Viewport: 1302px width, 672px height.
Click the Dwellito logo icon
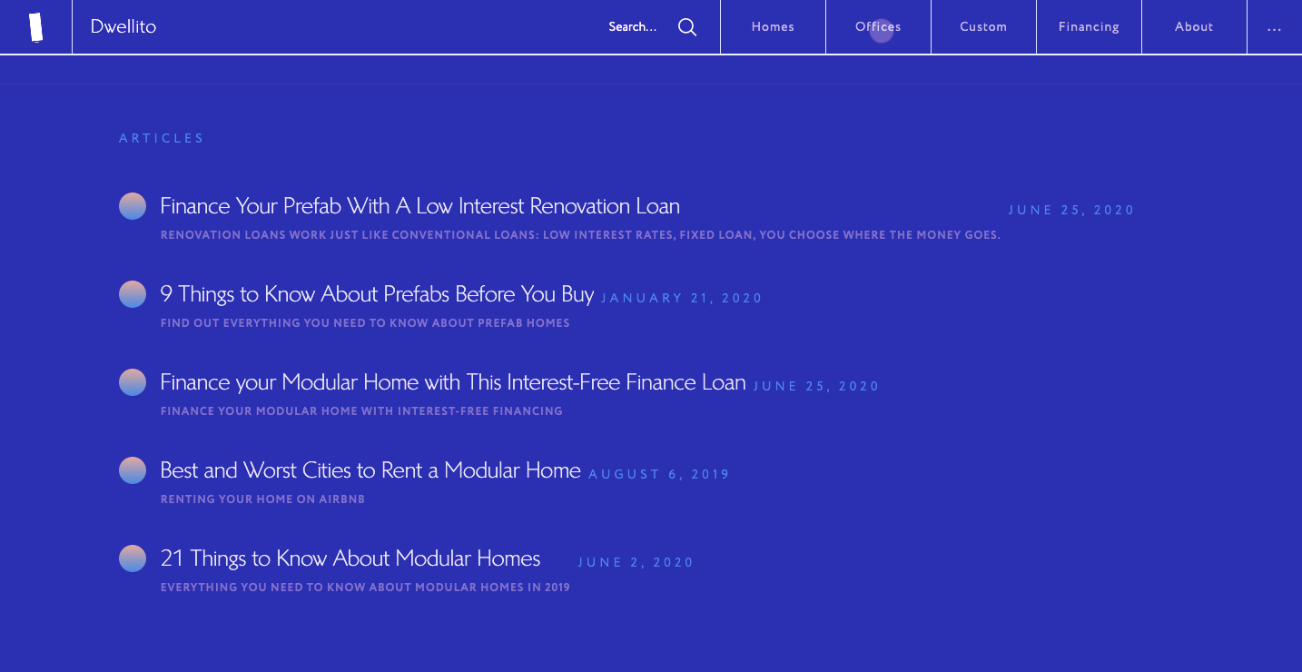(x=35, y=27)
